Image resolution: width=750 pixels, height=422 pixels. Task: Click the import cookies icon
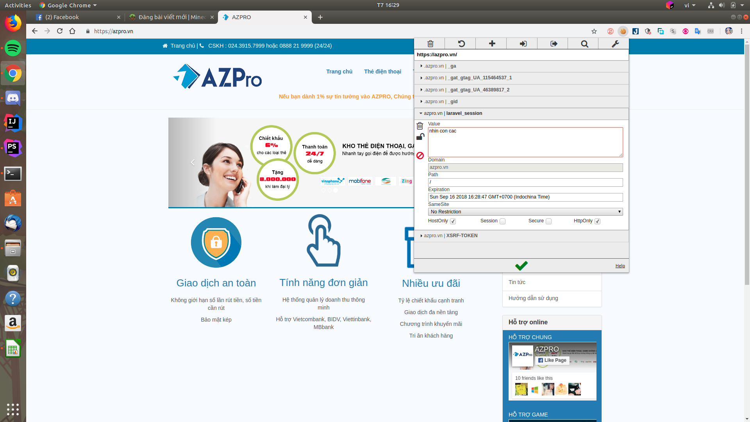coord(523,44)
